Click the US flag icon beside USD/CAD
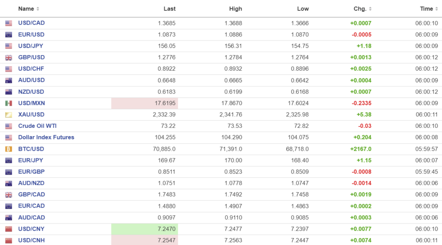Screen dimensions: 442x245 9,23
